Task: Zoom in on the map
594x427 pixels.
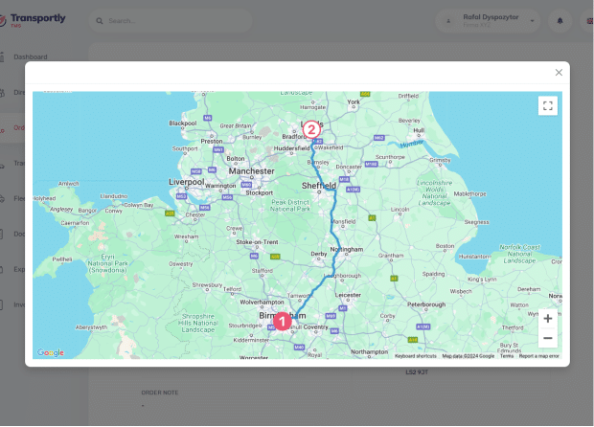Action: click(547, 319)
